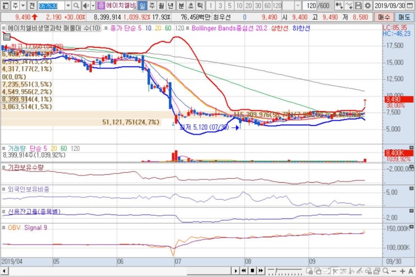
Task: Choose the 120 interval button
Action: point(277,5)
